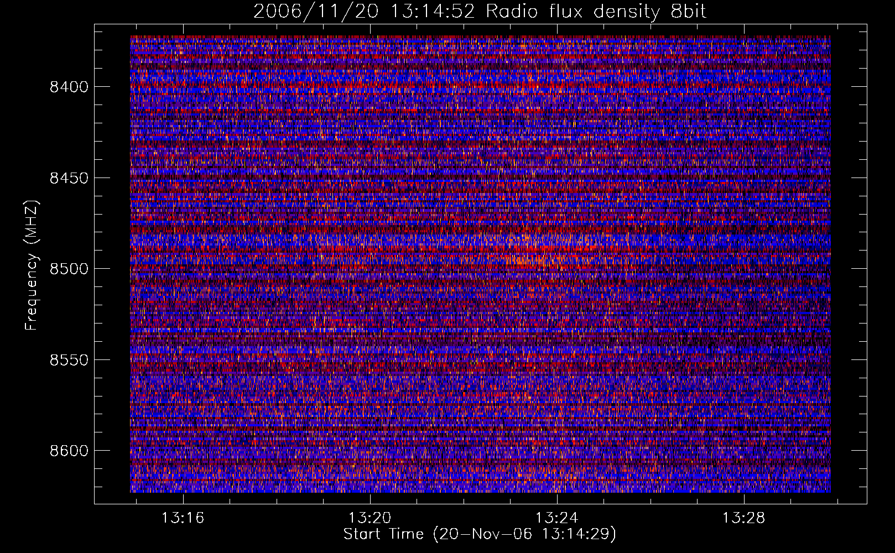
Task: Select the 8500 frequency axis label
Action: (69, 269)
